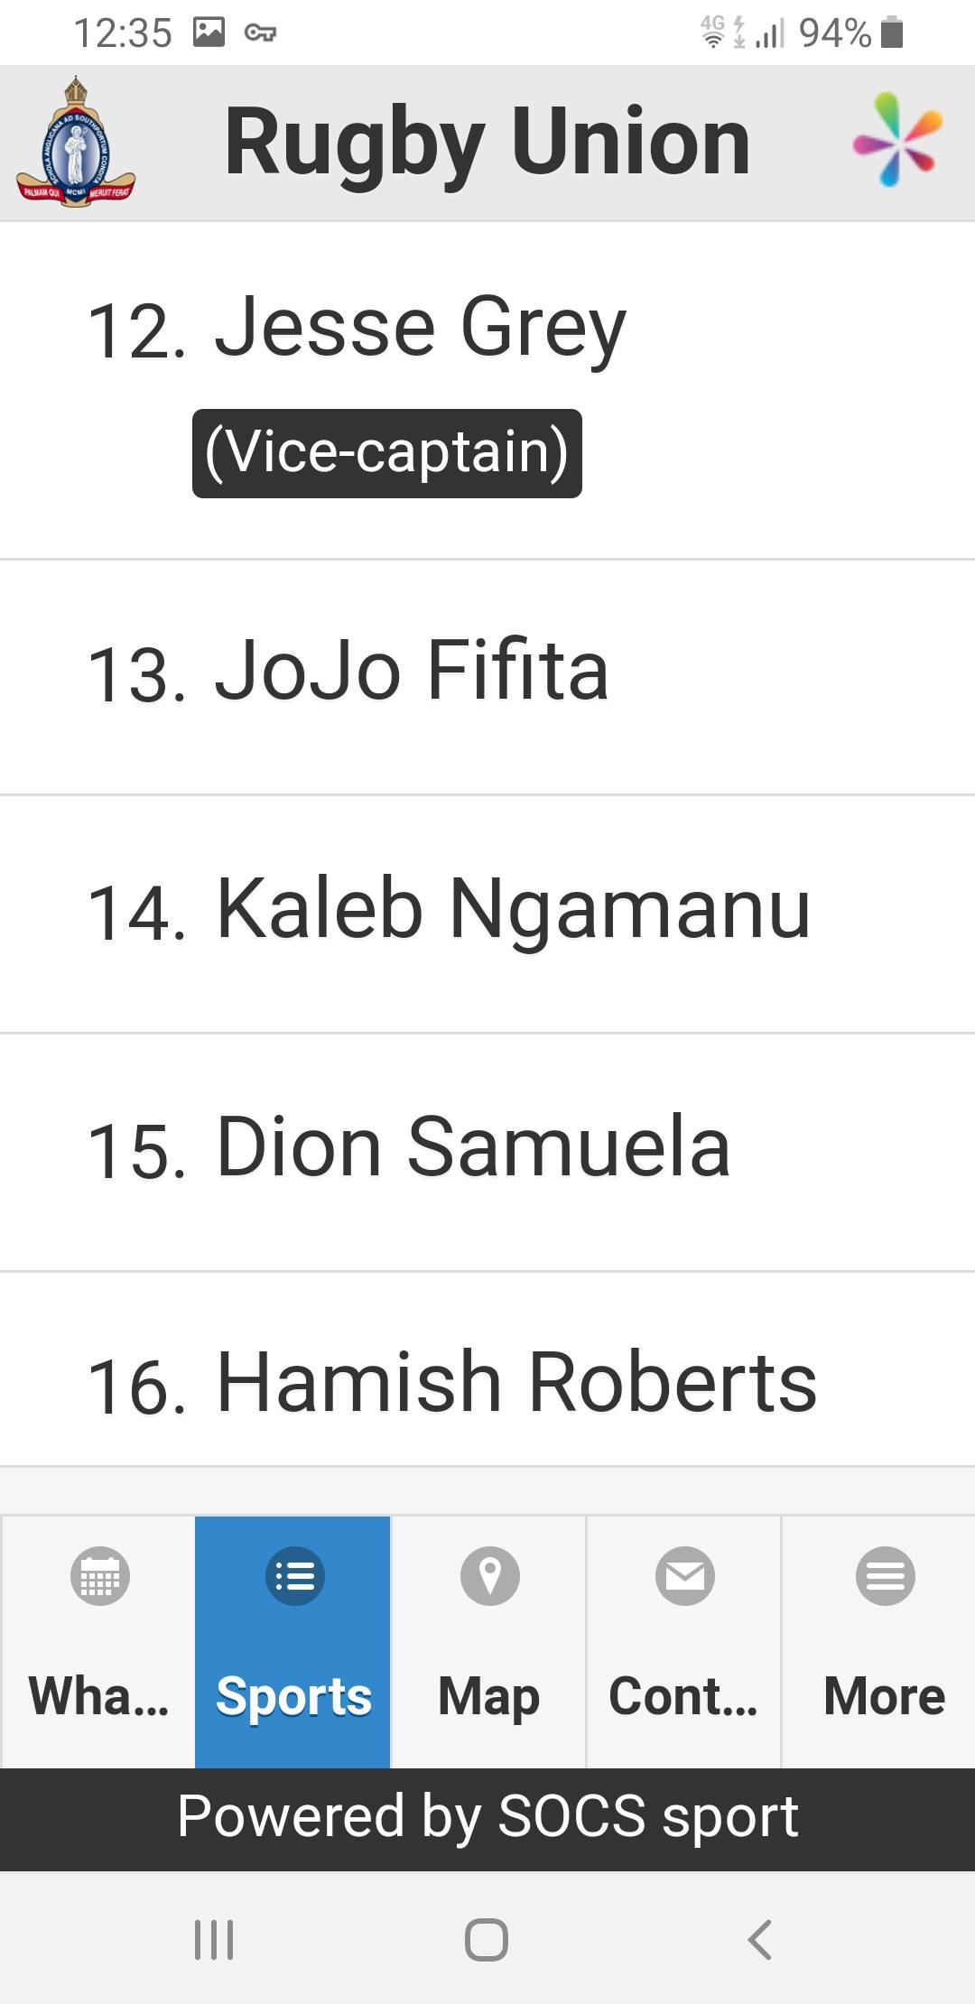Open the Contacts envelope tab
This screenshot has width=975, height=2004.
(x=684, y=1642)
